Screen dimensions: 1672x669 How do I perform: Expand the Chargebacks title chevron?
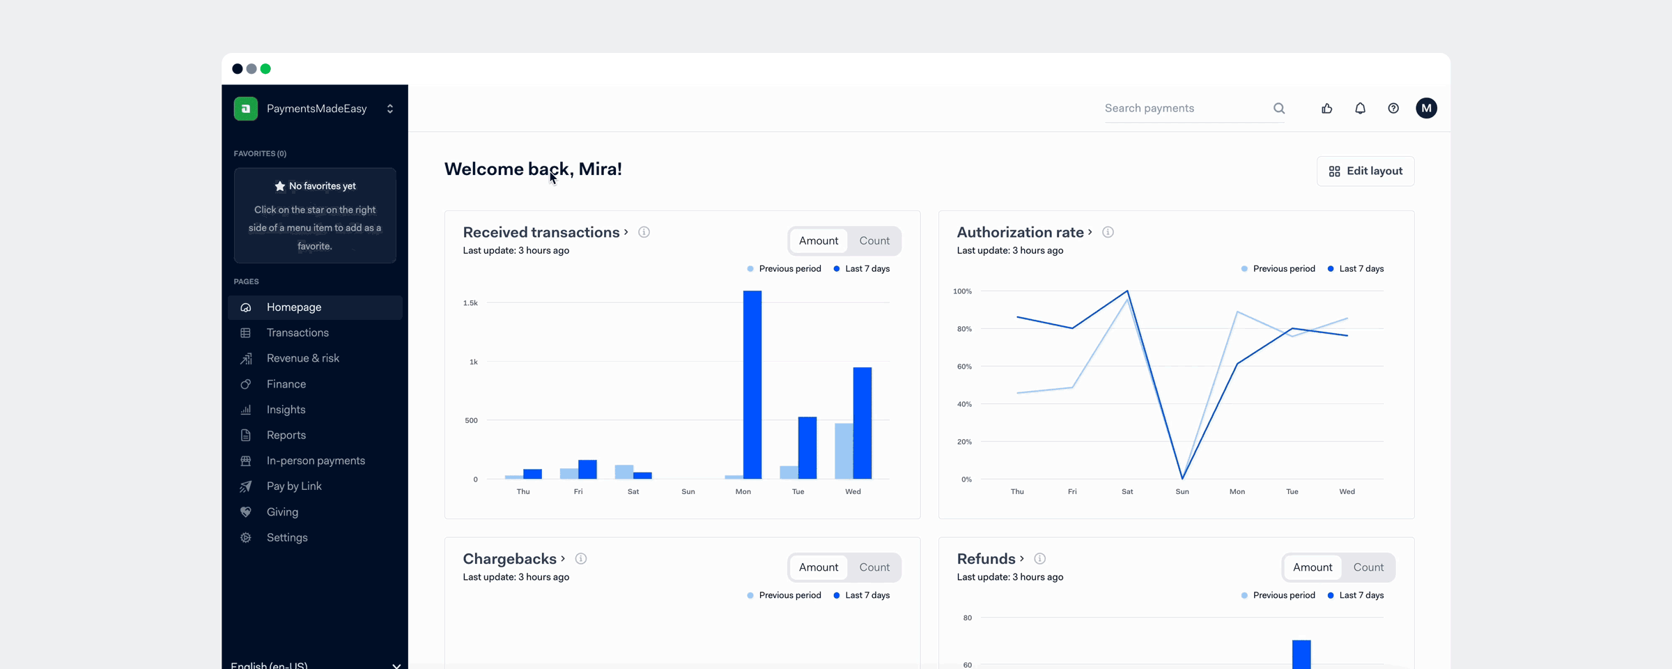(563, 559)
